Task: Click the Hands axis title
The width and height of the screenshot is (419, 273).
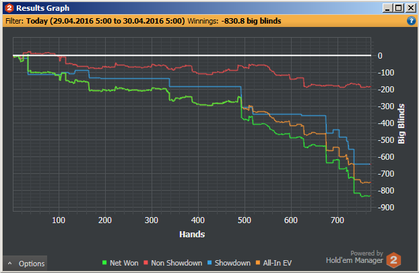Action: 192,234
